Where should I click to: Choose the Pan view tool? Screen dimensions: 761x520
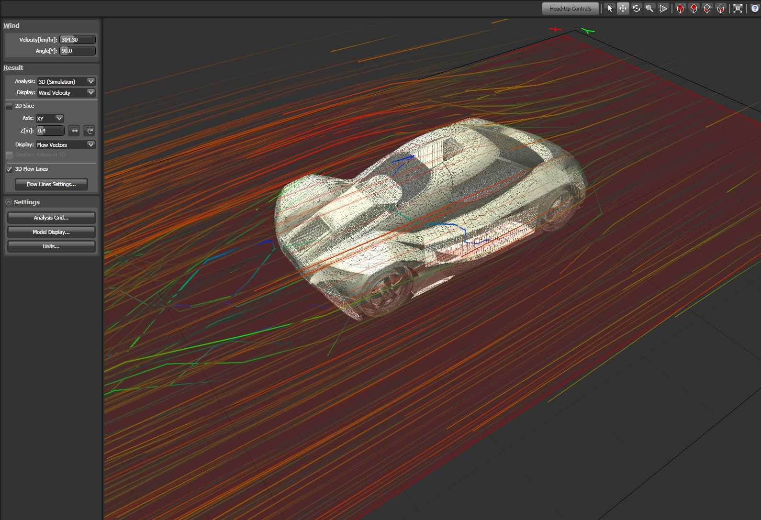(623, 9)
